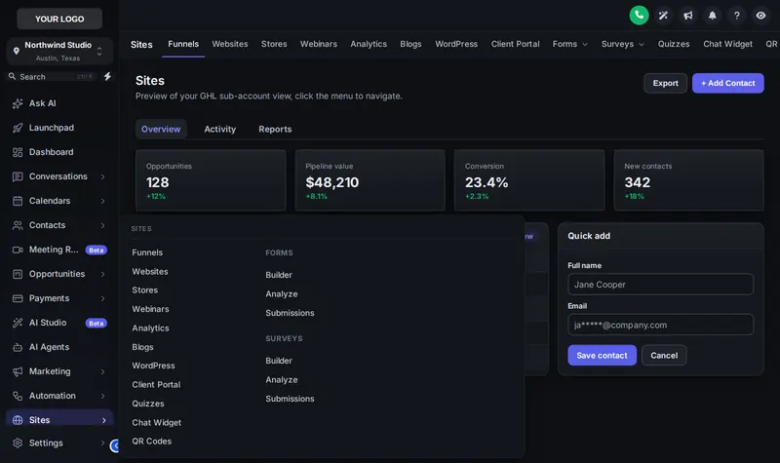Open the help question mark icon
The image size is (780, 463).
737,16
